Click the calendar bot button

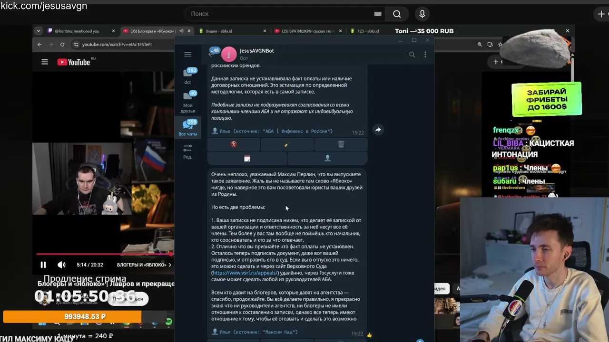coord(247,158)
